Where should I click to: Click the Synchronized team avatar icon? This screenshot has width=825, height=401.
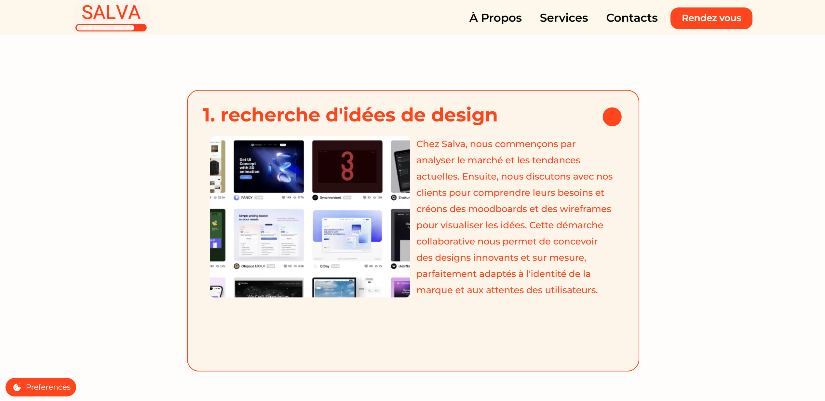point(315,198)
